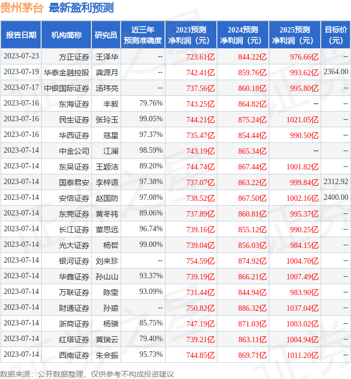Screen dimensions: 351x379
Task: Click the 2025预测净利润 column header
Action: pos(295,35)
